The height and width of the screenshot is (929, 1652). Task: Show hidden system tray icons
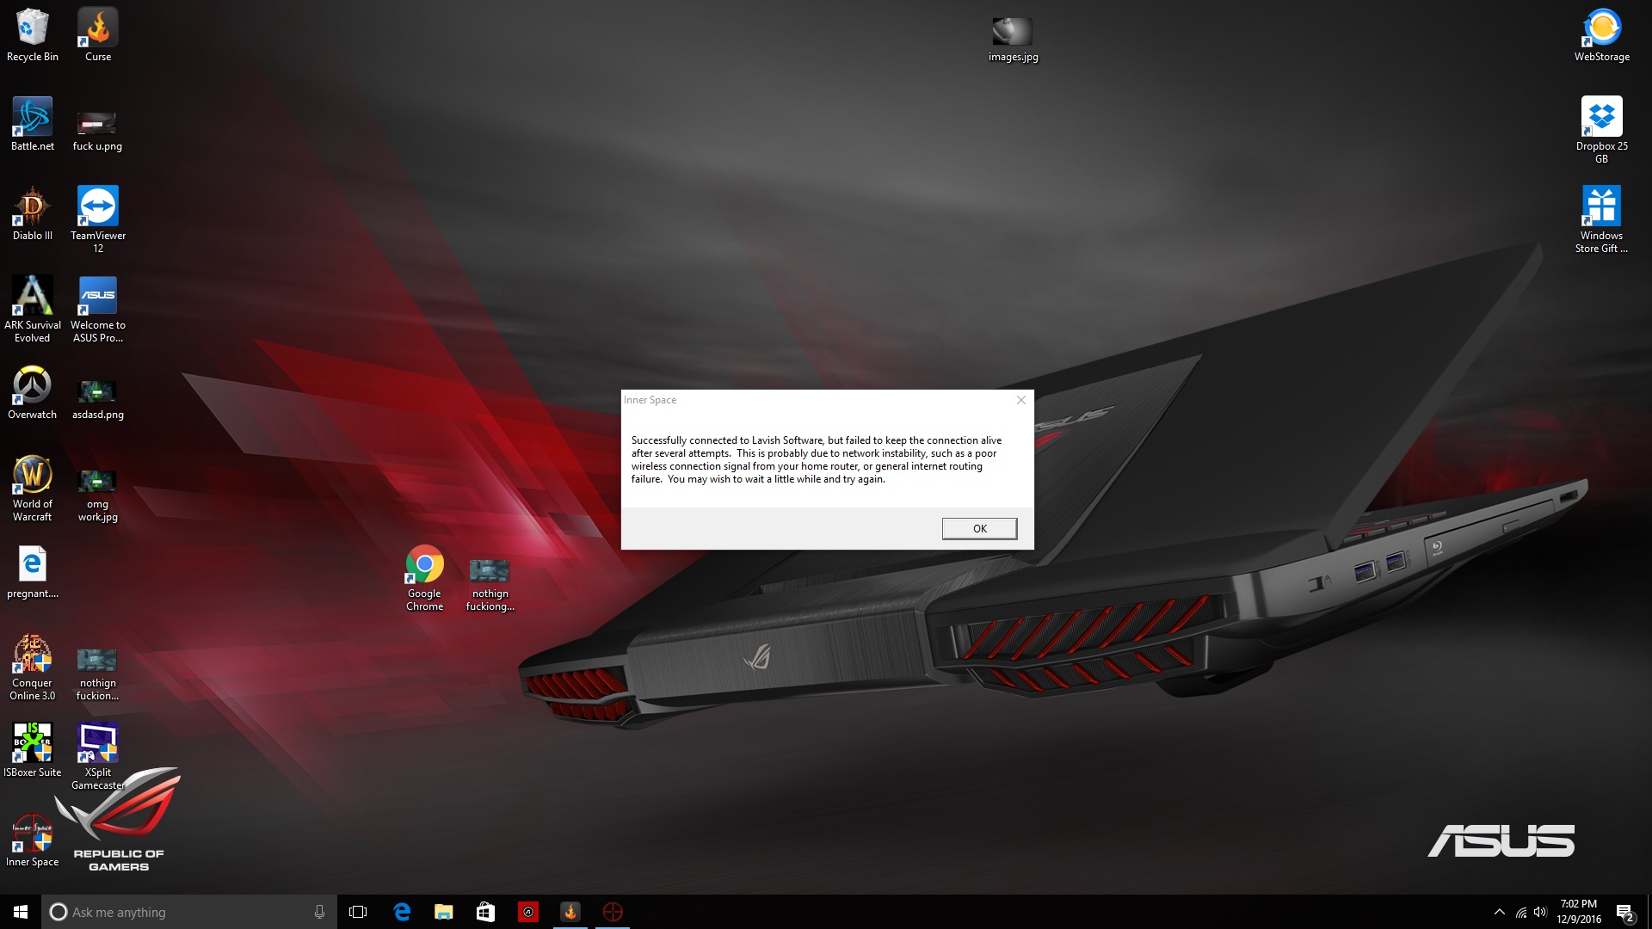pyautogui.click(x=1500, y=912)
